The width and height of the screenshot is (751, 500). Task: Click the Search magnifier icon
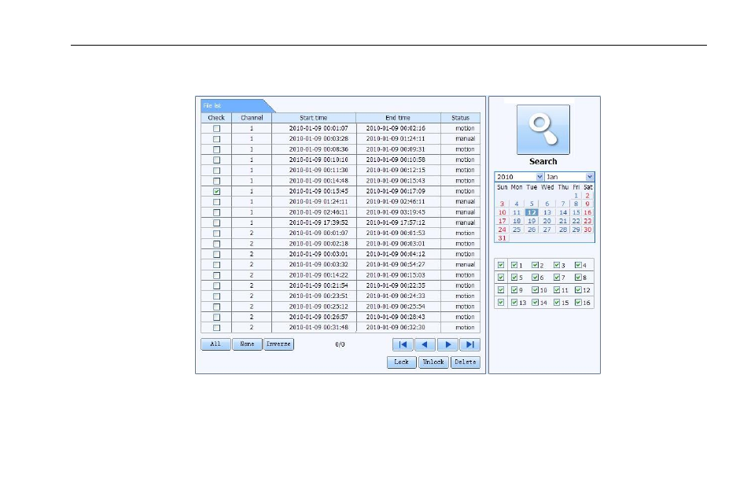543,130
